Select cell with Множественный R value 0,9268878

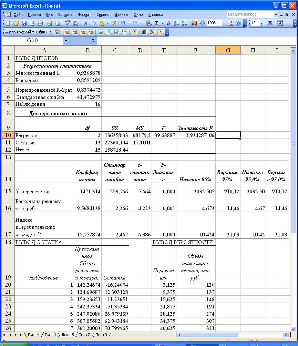click(x=88, y=73)
